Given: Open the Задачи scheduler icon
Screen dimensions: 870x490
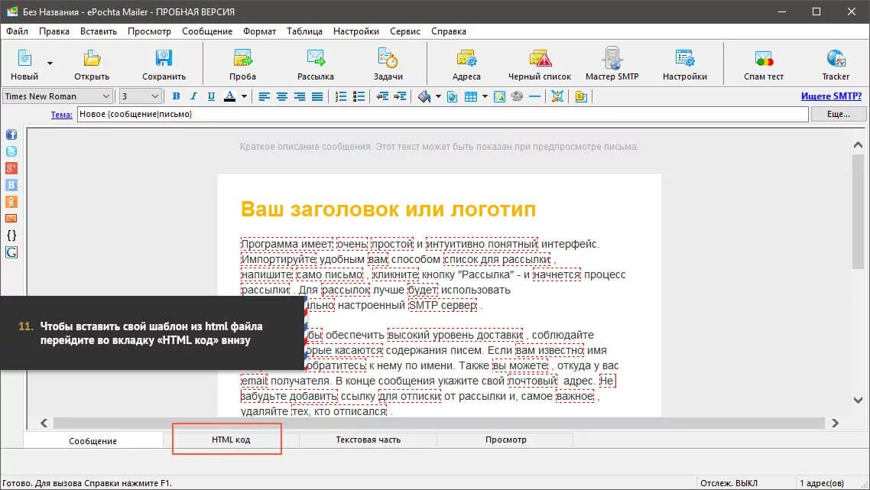Looking at the screenshot, I should [388, 57].
